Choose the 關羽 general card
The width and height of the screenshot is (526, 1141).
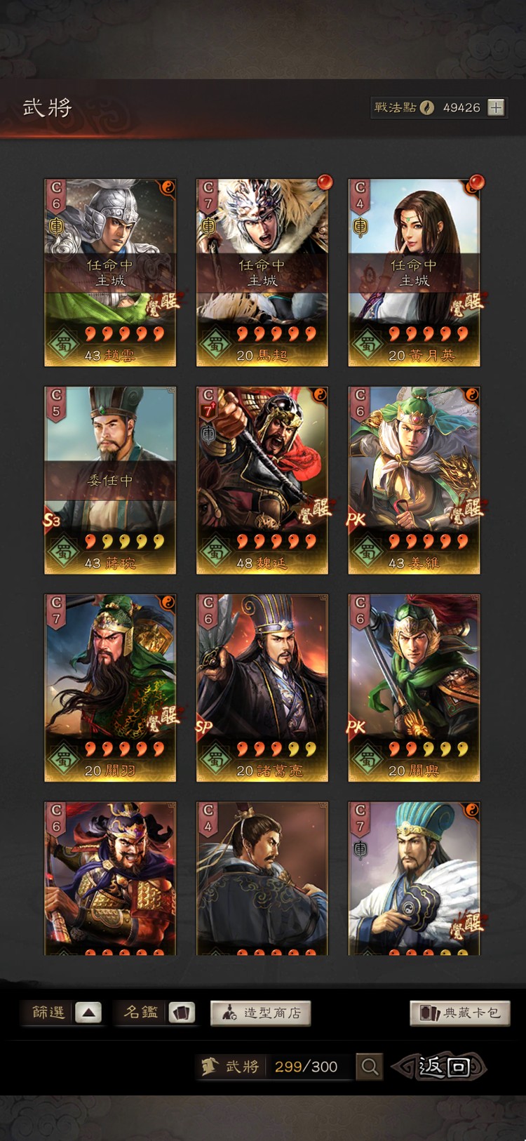[110, 688]
